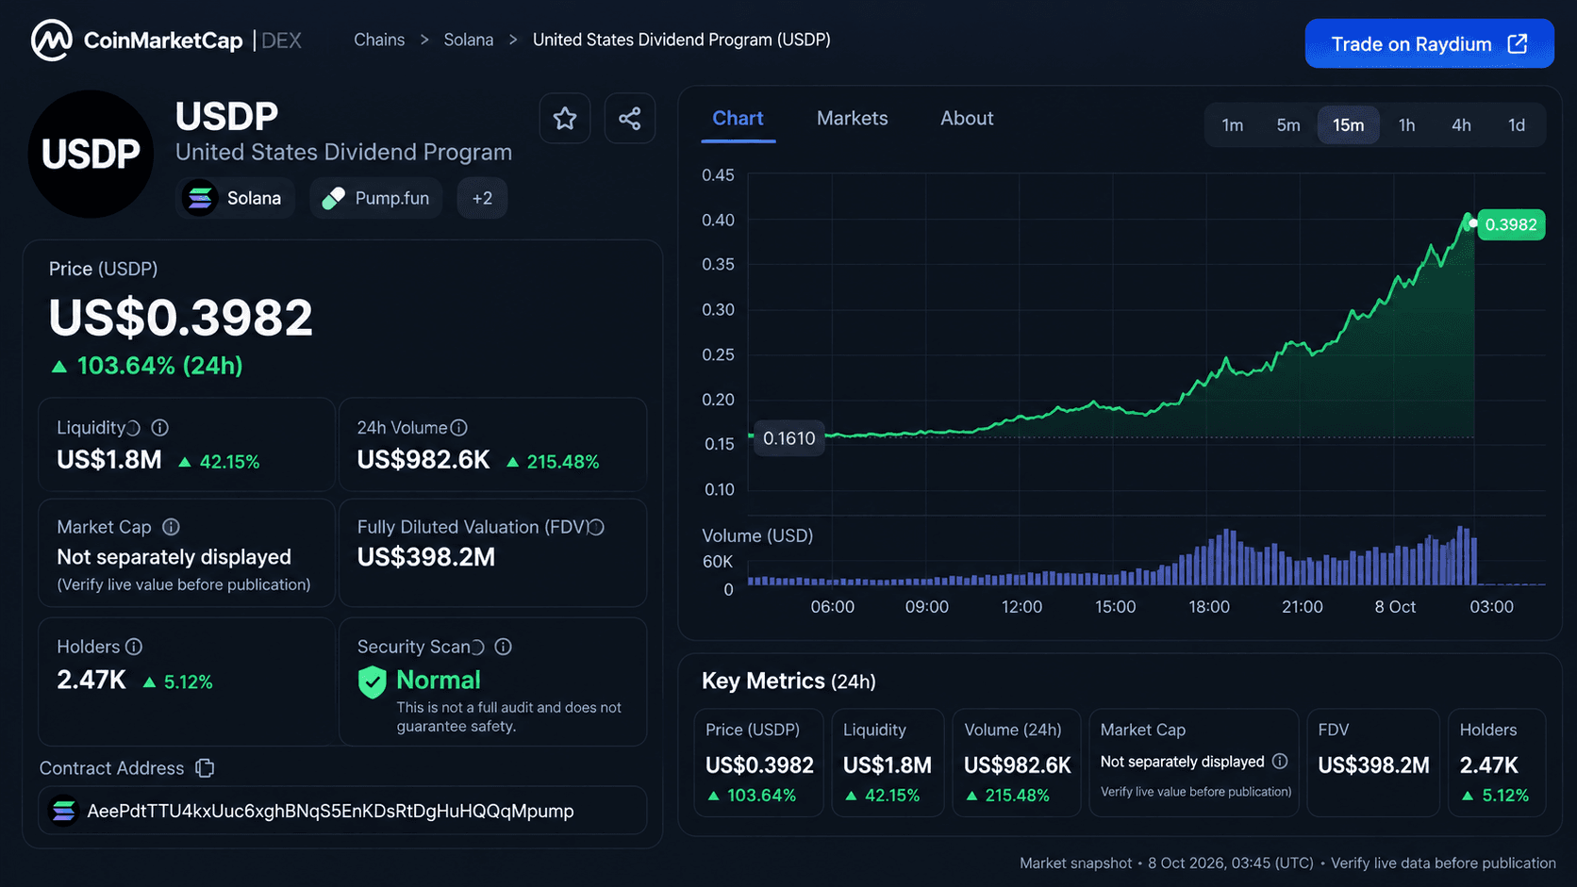Click the Key Metrics Price (USDP) card

pyautogui.click(x=759, y=763)
